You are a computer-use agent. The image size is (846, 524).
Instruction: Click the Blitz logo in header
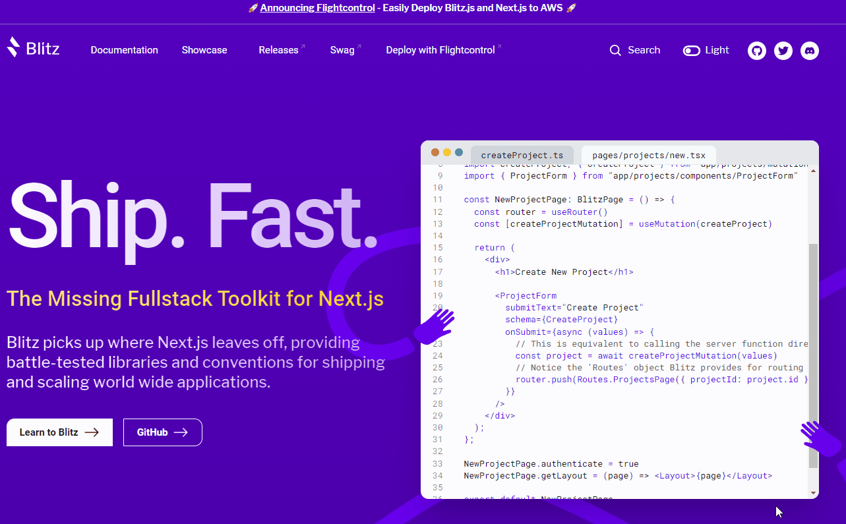33,47
